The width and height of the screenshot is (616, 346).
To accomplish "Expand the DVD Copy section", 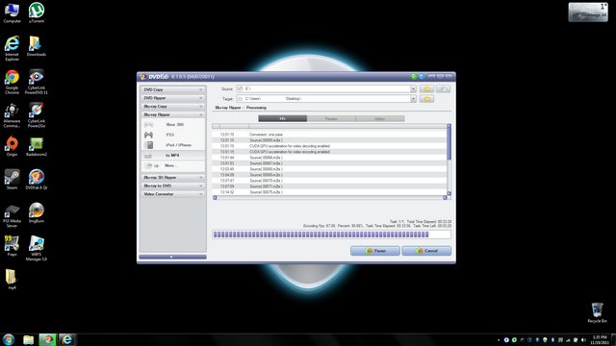I will pos(173,89).
